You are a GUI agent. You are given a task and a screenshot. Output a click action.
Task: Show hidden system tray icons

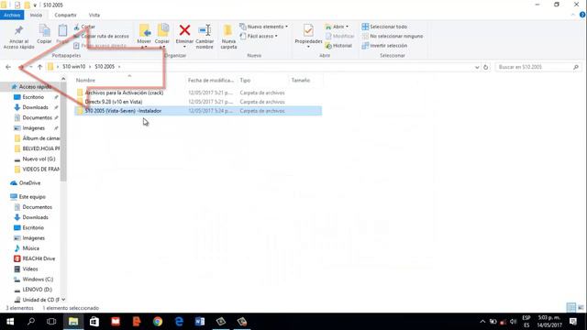[482, 322]
